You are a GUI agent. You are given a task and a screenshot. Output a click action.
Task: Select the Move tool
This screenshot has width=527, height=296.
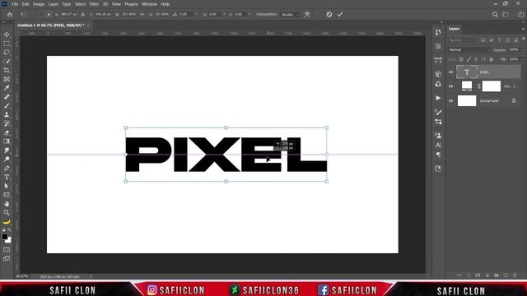(x=7, y=35)
